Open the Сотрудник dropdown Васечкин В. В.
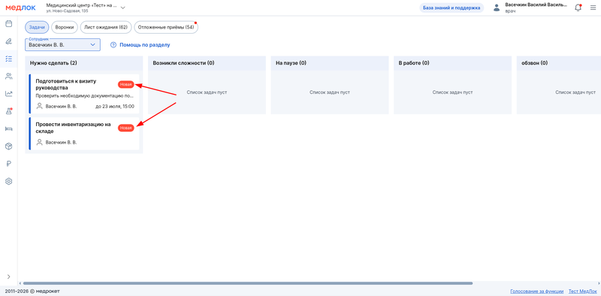This screenshot has width=601, height=296. (x=62, y=44)
